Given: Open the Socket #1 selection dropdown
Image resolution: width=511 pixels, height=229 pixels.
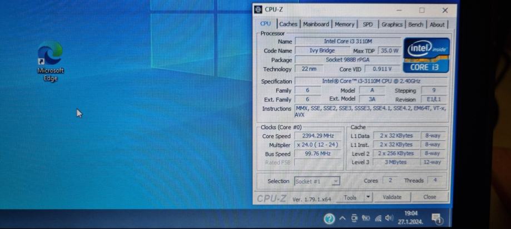Looking at the screenshot, I should click(317, 181).
